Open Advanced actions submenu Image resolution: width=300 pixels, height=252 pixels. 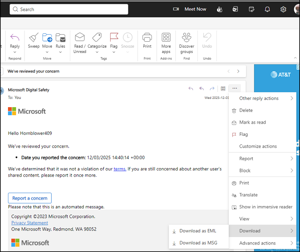tap(262, 243)
